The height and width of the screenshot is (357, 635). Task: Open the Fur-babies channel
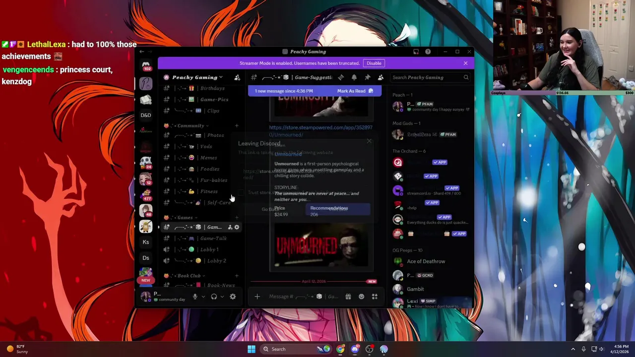click(201, 180)
